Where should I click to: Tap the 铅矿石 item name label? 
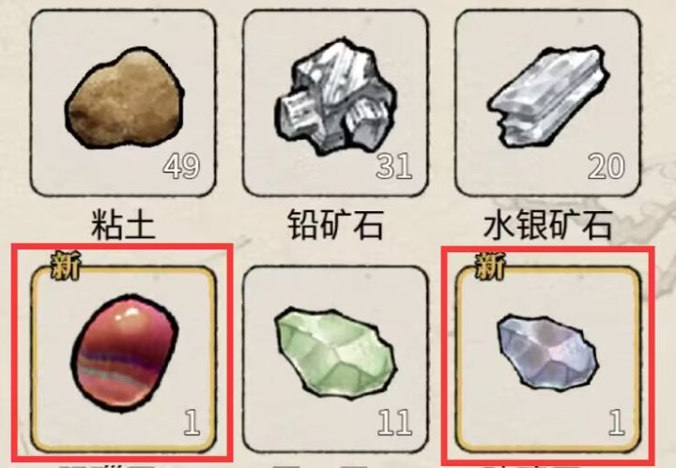335,224
